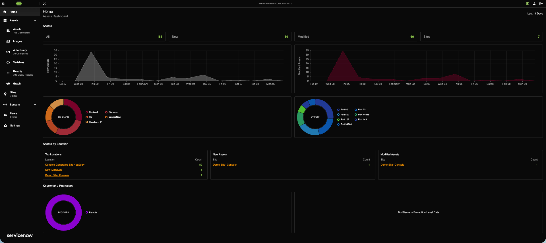
Task: Open the green notification bell alerts
Action: tap(527, 4)
